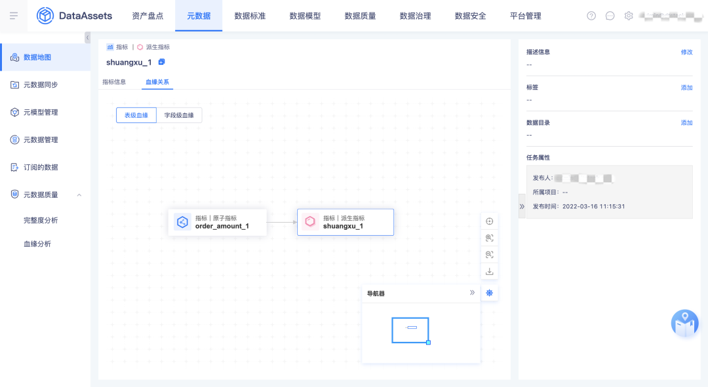Open 元数据同步 in the sidebar
Screen dimensions: 708x387
(x=45, y=84)
